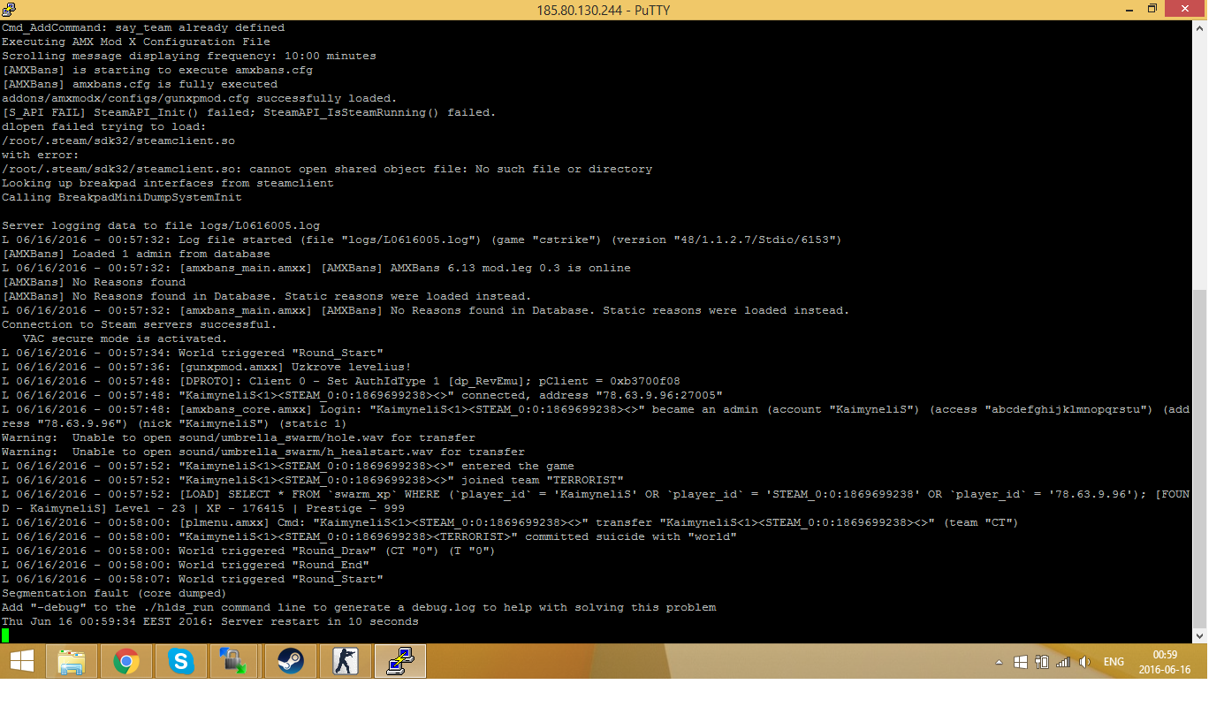Viewport: 1224px width, 707px height.
Task: Open the Windows Start button
Action: click(x=21, y=661)
